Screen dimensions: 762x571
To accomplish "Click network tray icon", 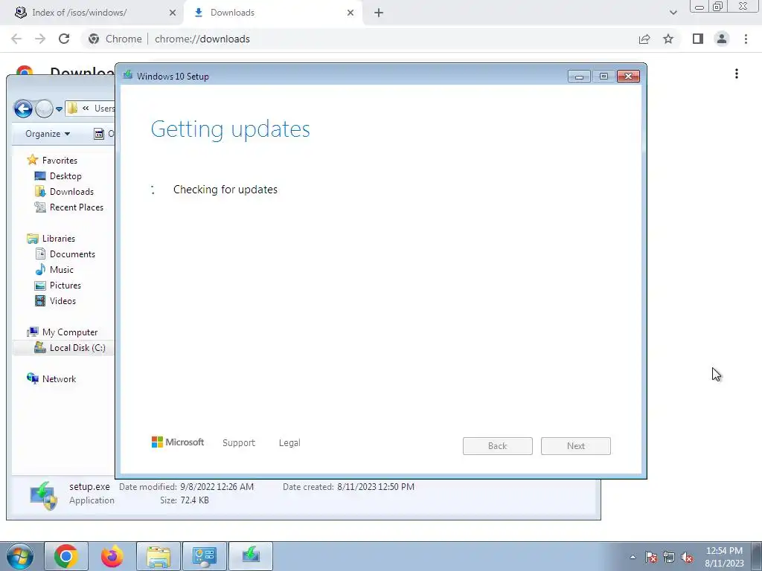I will coord(669,557).
